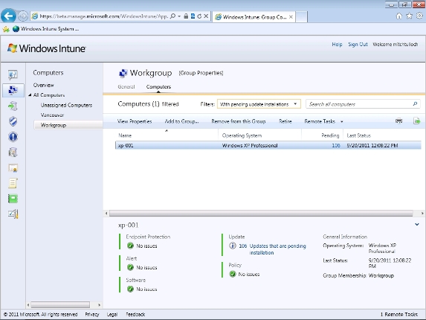This screenshot has height=320, width=426.
Task: Click the print list icon
Action: (x=398, y=121)
